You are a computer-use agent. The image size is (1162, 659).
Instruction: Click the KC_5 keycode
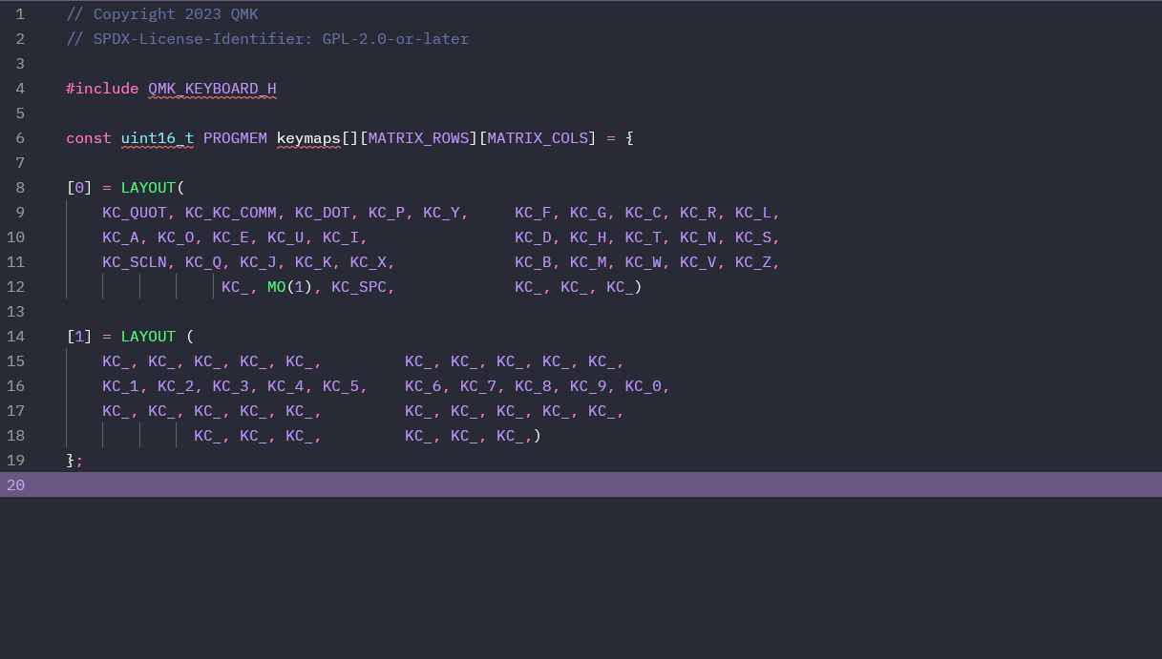341,386
